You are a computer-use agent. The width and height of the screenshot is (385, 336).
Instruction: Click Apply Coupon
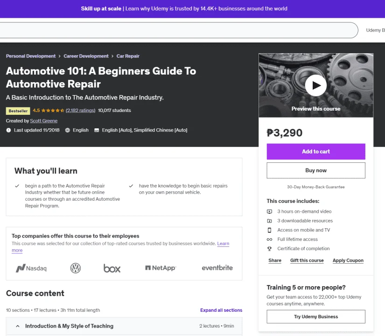[348, 260]
